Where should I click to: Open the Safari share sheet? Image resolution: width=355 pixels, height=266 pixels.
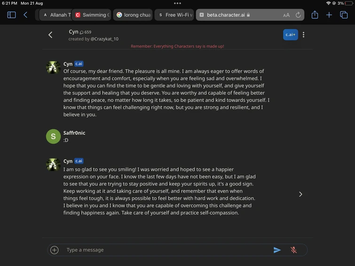[x=315, y=15]
